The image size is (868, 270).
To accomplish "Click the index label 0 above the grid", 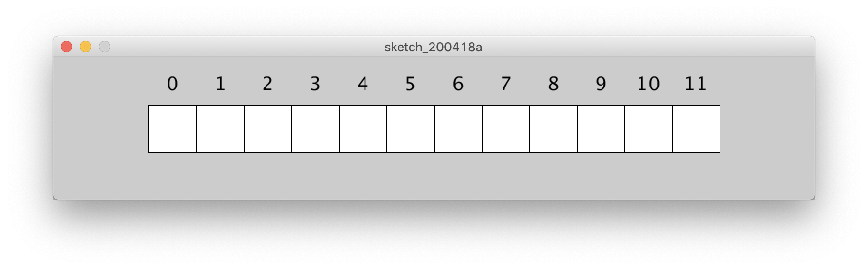I will (x=173, y=84).
